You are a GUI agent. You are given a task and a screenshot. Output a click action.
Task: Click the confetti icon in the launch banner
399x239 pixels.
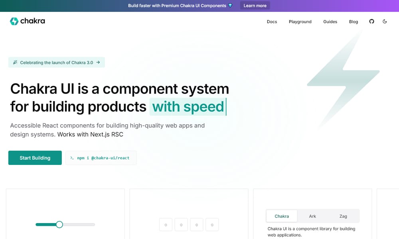15,62
